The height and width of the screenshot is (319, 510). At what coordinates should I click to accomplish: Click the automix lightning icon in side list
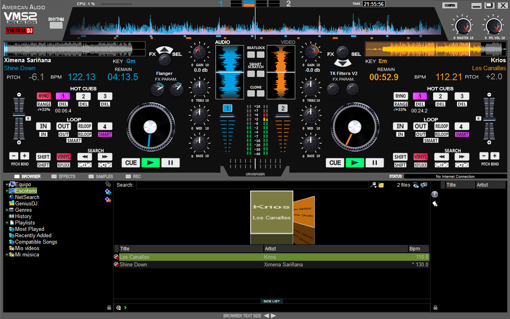pos(435,194)
